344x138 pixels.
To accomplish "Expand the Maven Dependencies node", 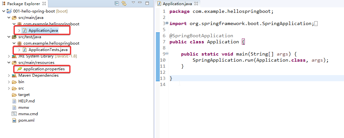I will pos(9,75).
